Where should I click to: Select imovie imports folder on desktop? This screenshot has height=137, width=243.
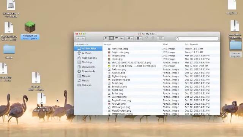(x=235, y=45)
